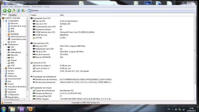This screenshot has width=199, height=112.
Task: Click the green Back arrow button
Action: 5,11
